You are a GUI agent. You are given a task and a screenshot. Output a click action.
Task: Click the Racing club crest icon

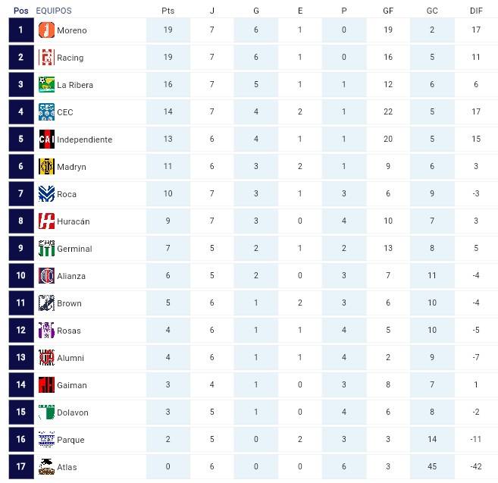click(x=46, y=58)
